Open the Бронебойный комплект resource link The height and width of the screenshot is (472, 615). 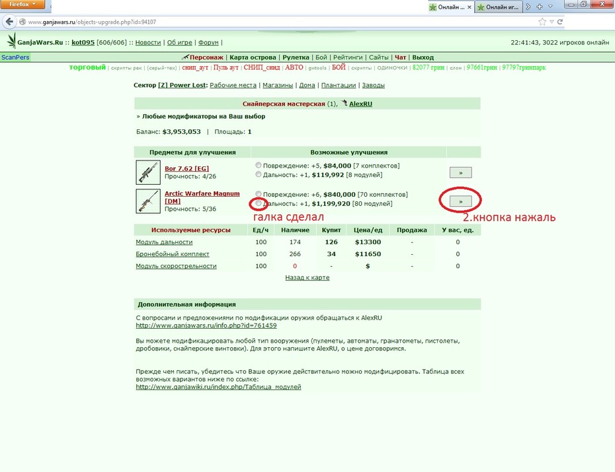click(172, 254)
